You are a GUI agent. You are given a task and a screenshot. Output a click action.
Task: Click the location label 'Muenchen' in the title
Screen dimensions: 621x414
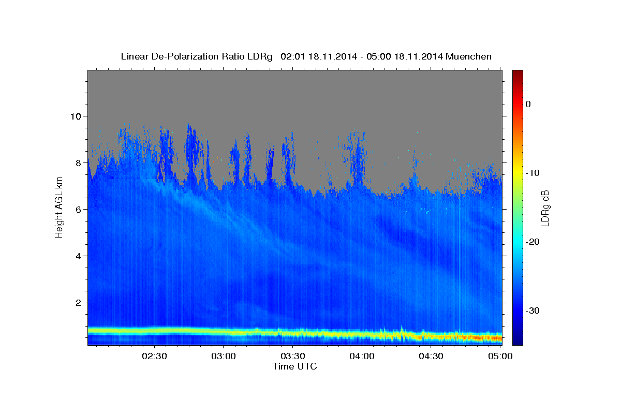tap(469, 56)
